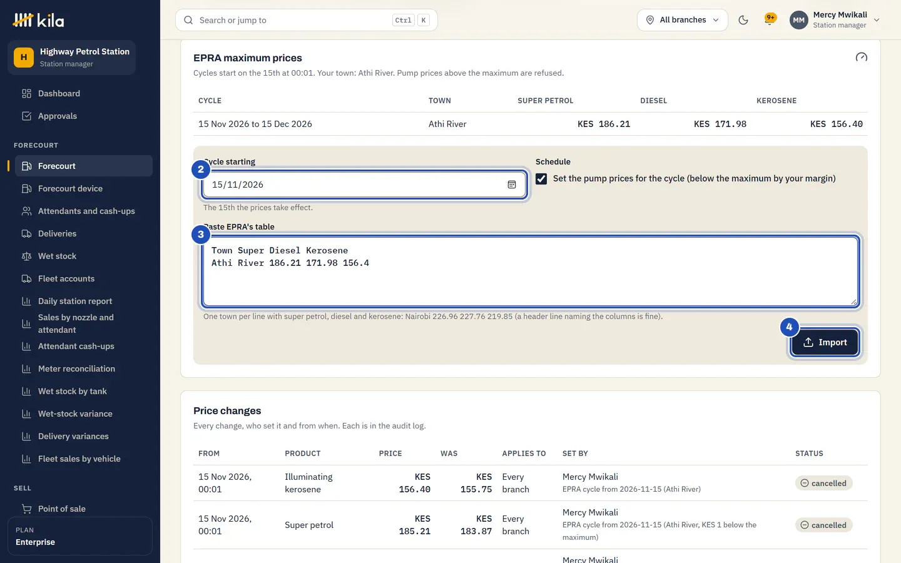Click the Paste EPRA's table textarea
Screen dimensions: 901x563
point(531,271)
